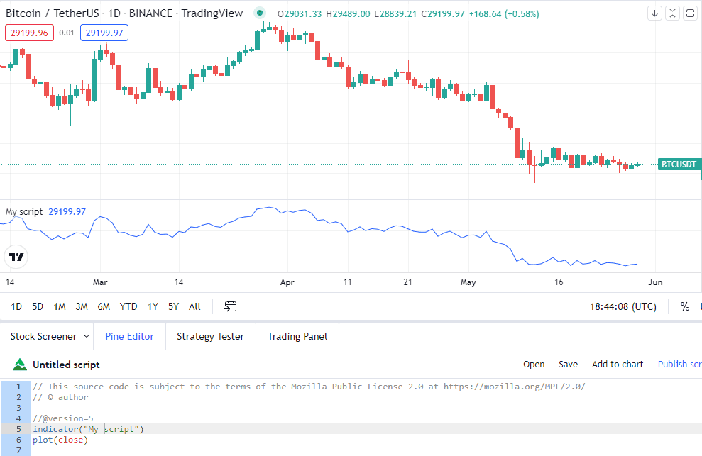Click the My script value 29199.97

[67, 211]
